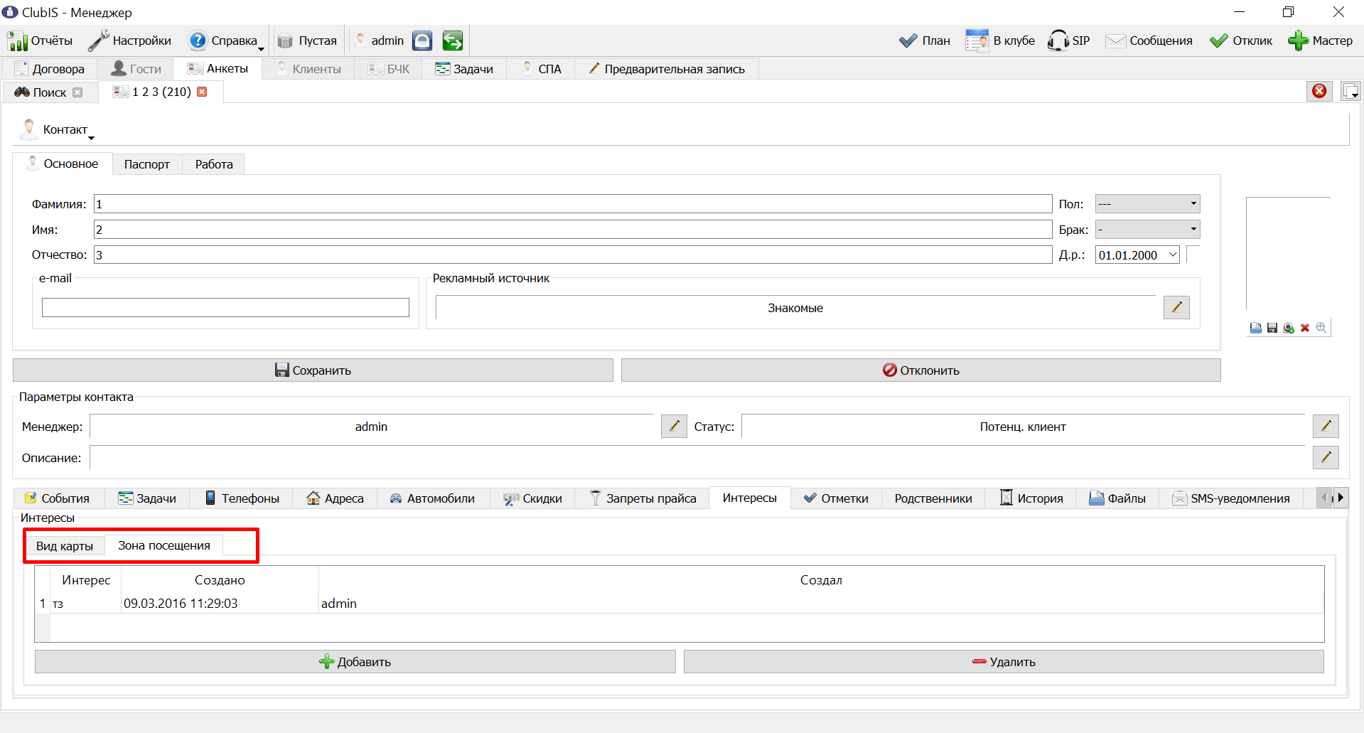1364x733 pixels.
Task: Open В клубе view
Action: tap(1000, 41)
